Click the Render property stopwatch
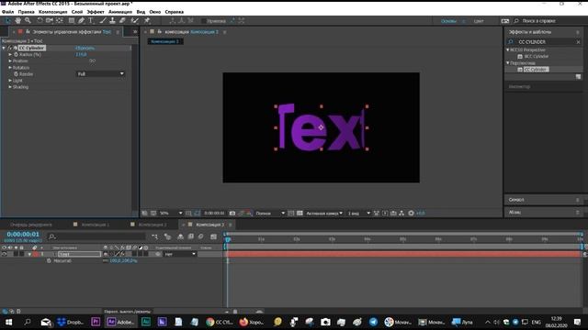The image size is (588, 330). click(x=17, y=74)
